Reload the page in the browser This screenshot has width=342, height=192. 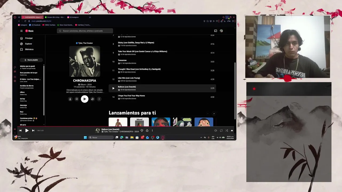click(x=25, y=21)
